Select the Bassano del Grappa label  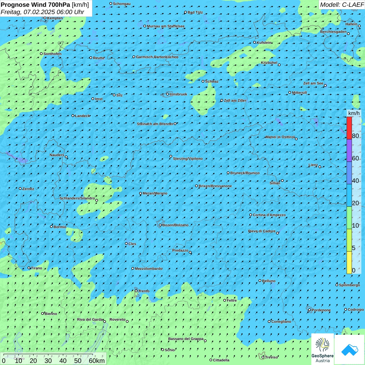(x=186, y=339)
